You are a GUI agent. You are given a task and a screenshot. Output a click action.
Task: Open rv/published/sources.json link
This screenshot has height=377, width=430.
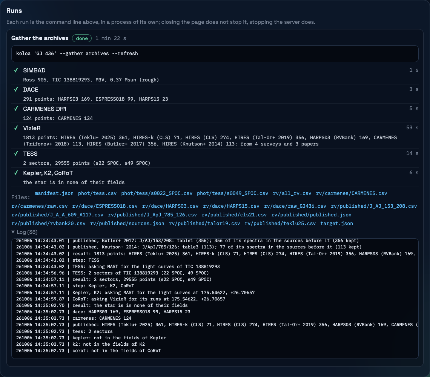tap(127, 224)
